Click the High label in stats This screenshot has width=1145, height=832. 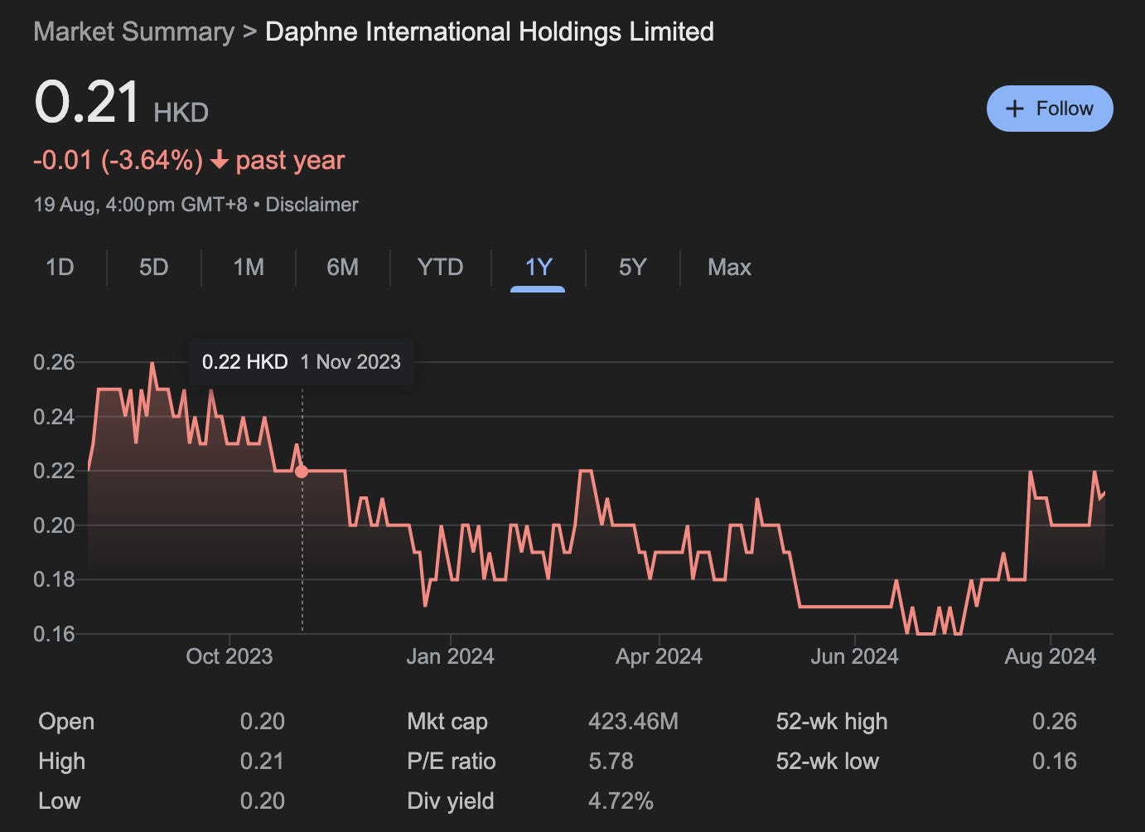click(x=62, y=762)
